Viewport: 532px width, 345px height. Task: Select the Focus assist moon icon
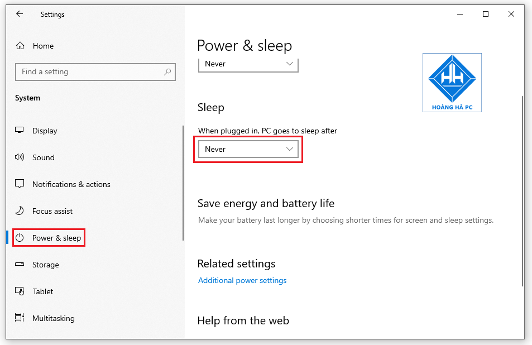[18, 210]
